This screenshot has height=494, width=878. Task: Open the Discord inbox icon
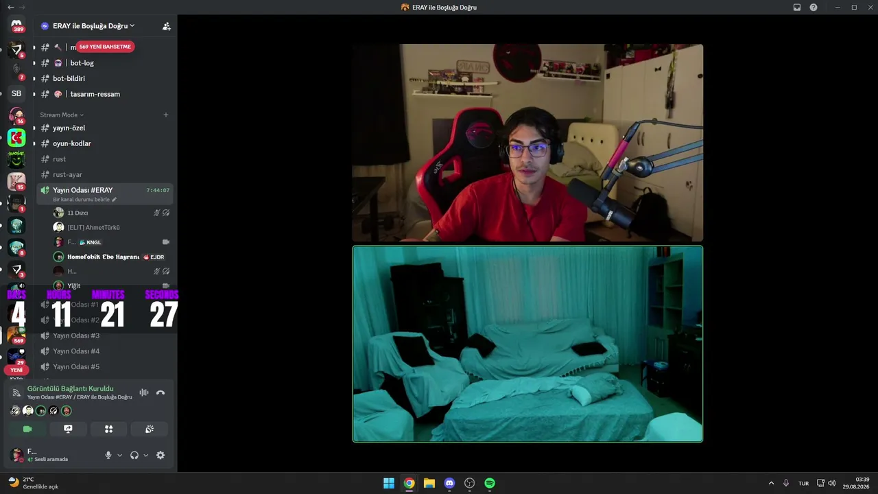[797, 8]
